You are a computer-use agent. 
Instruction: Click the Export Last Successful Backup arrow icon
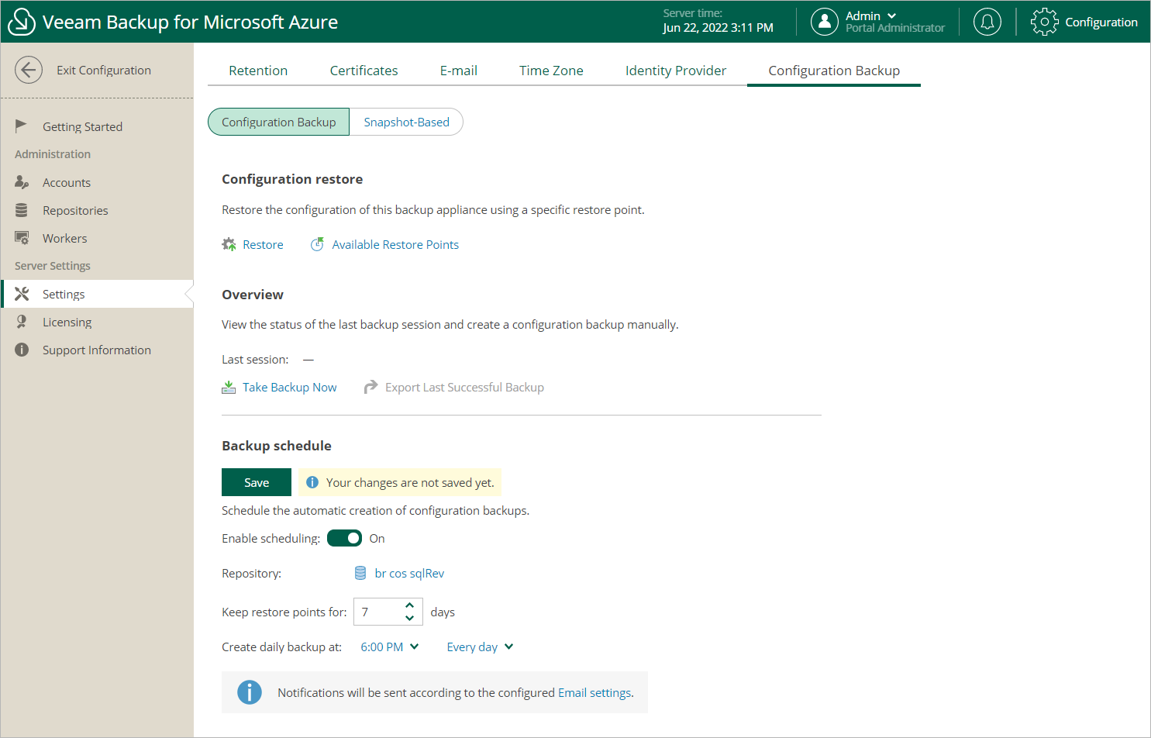pos(371,386)
